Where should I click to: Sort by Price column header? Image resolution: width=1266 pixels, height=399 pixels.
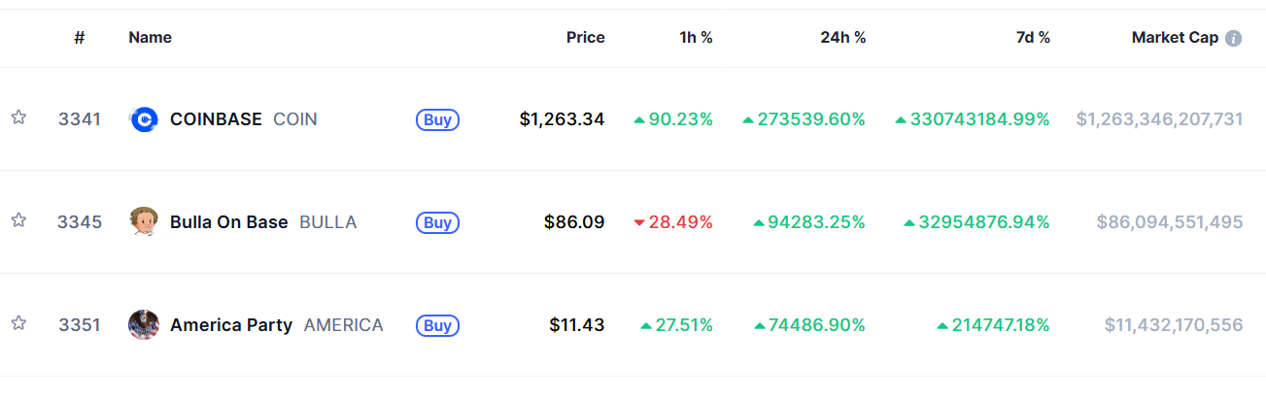586,38
